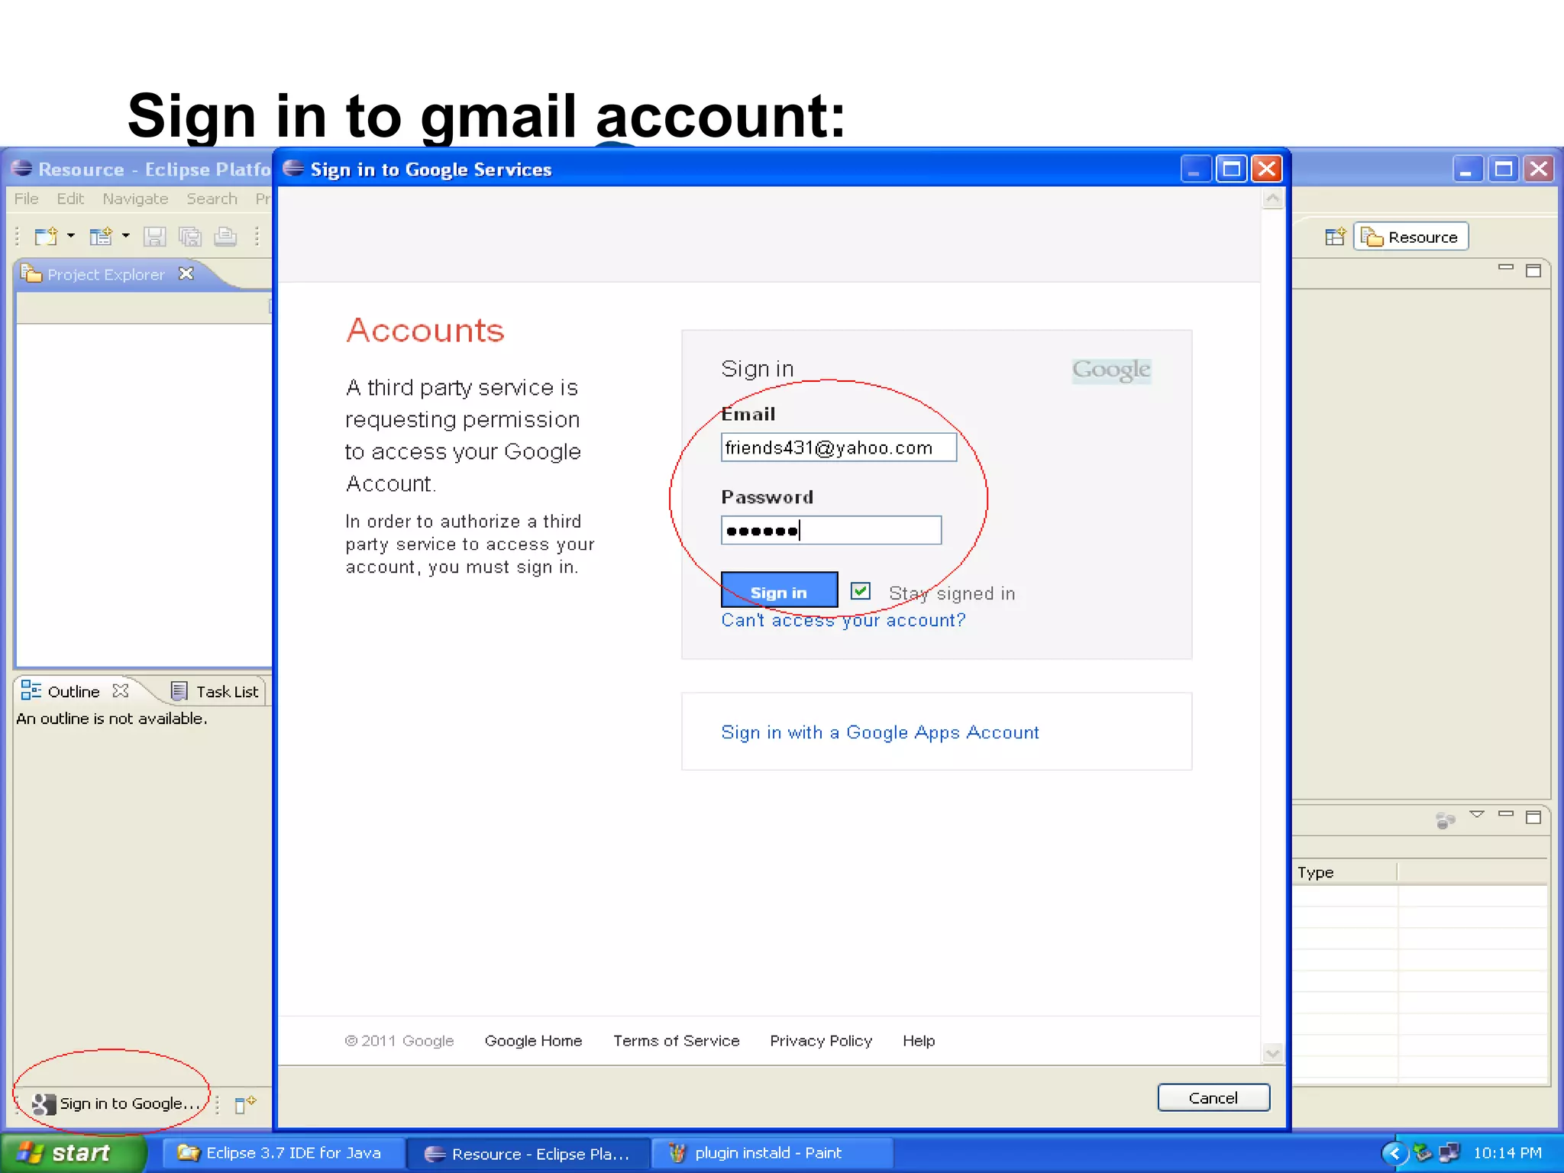Image resolution: width=1564 pixels, height=1173 pixels.
Task: Open the Terms of Service link
Action: pyautogui.click(x=676, y=1041)
